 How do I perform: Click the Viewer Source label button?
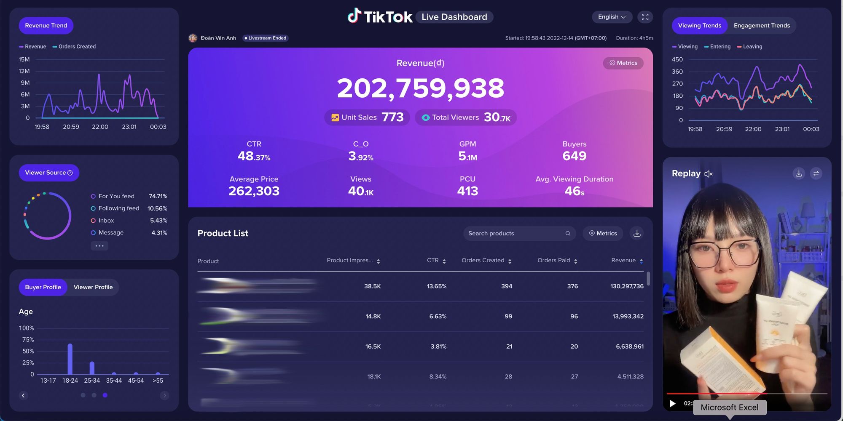click(49, 173)
